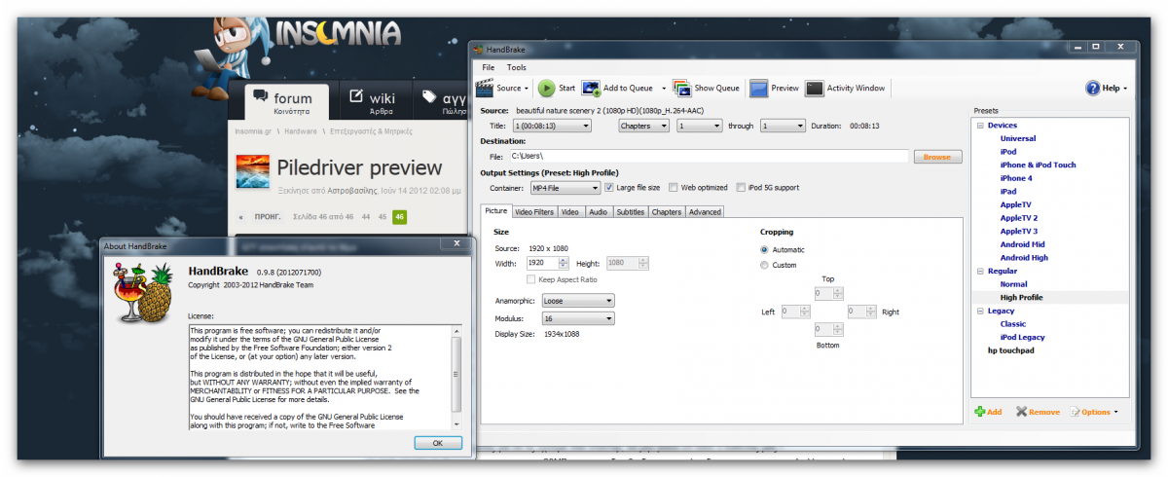Screen dimensions: 1168x477
Task: Open the Anamorphic Loose dropdown
Action: 578,301
